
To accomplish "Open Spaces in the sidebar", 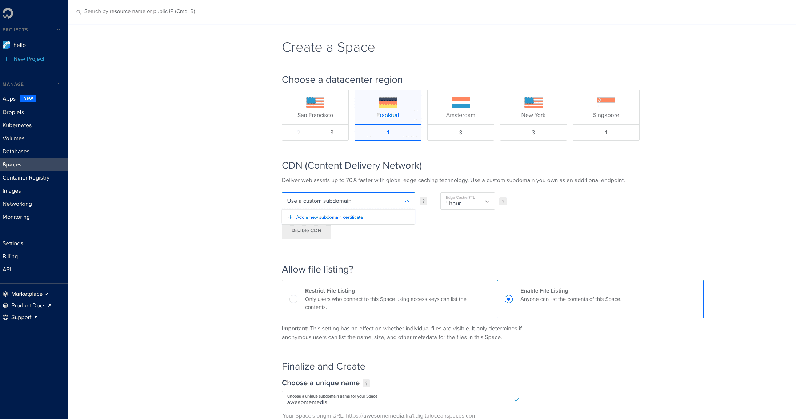I will pos(34,165).
